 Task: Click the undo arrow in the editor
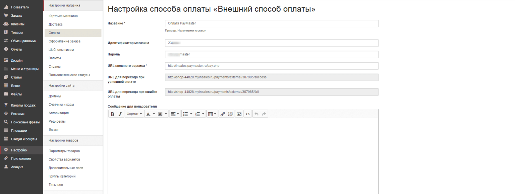(x=256, y=114)
